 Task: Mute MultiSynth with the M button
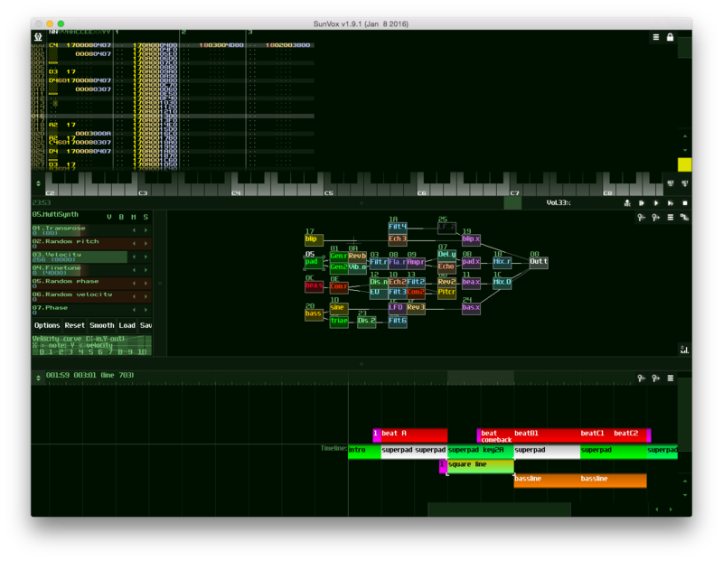click(x=133, y=217)
